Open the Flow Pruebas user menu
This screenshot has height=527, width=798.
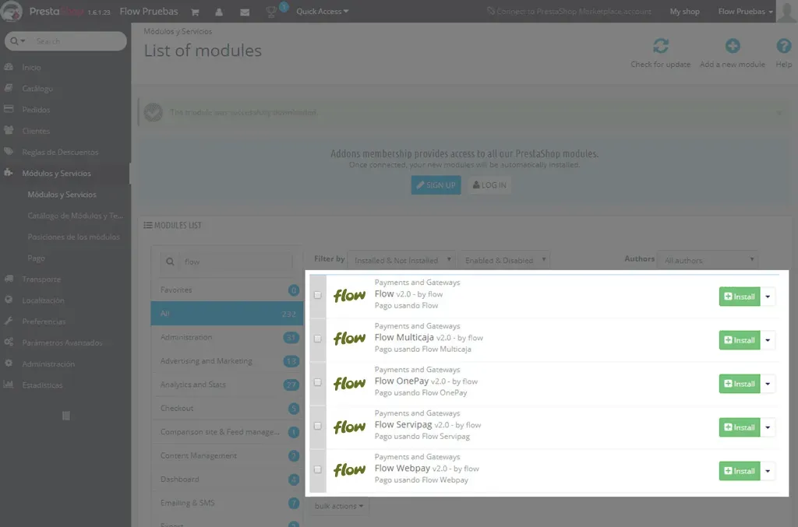[745, 11]
